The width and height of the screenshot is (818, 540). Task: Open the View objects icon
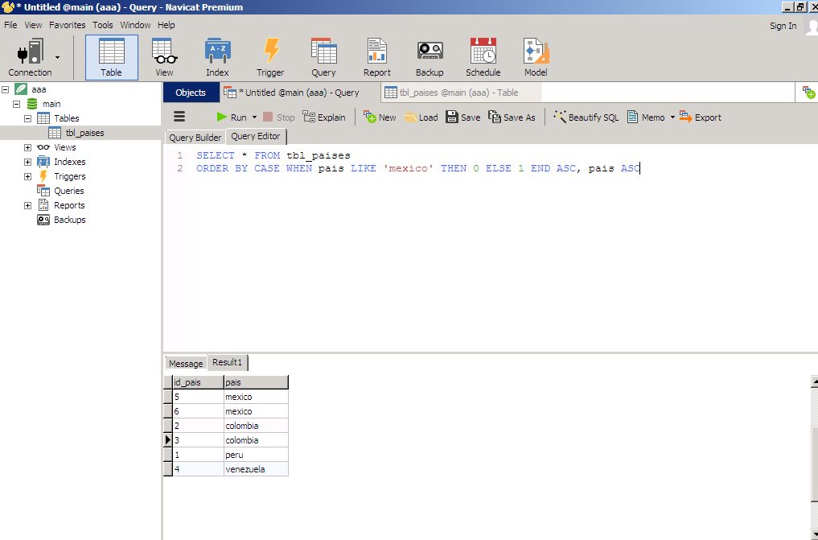pos(164,58)
